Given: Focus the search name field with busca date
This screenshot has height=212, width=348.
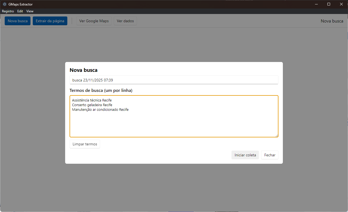Looking at the screenshot, I should (174, 80).
